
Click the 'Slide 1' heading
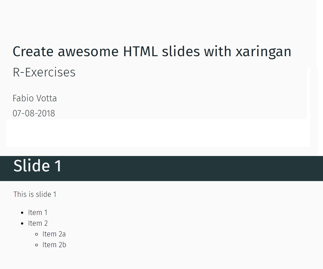(38, 166)
